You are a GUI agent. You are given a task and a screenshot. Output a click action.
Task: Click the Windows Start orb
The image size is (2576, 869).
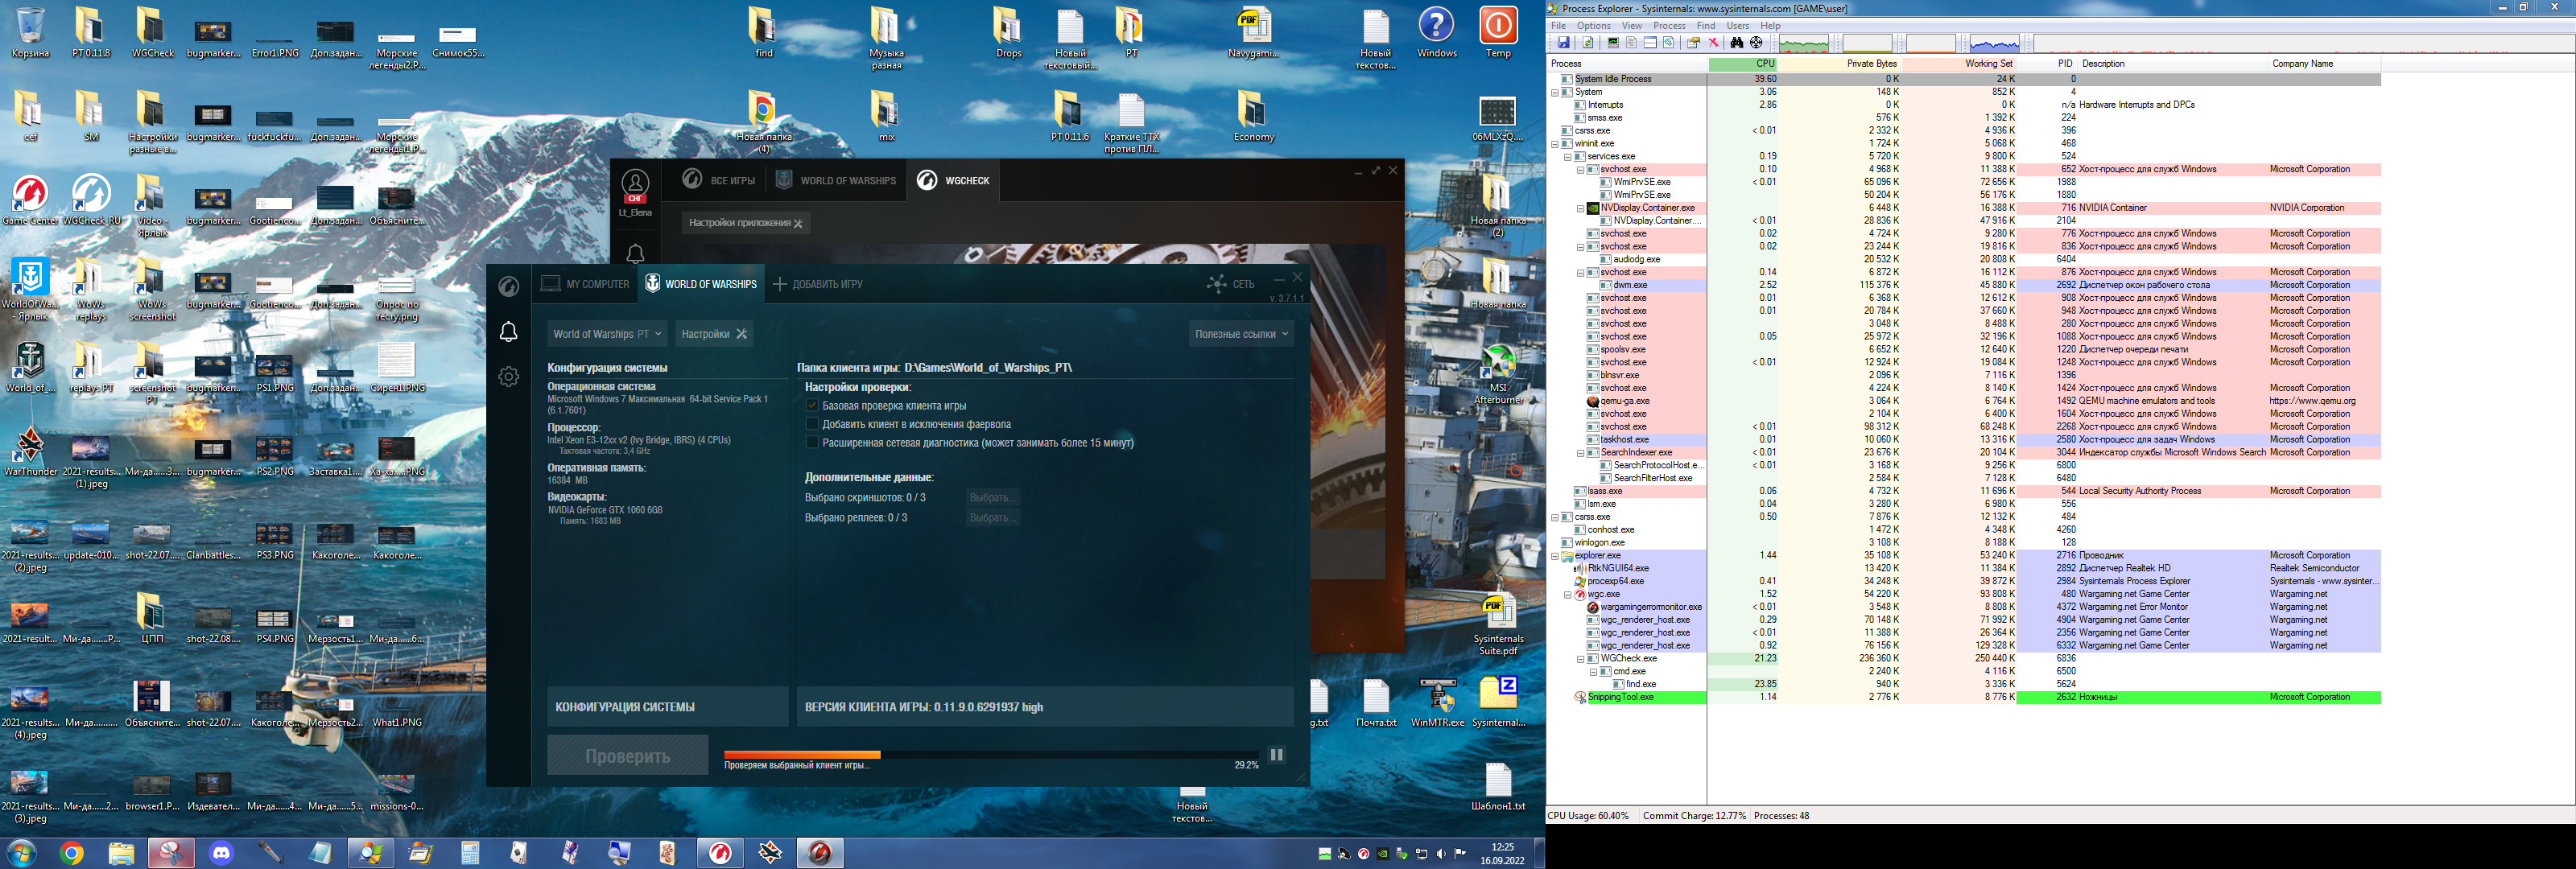(21, 853)
